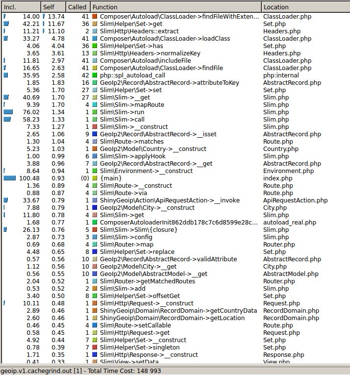This screenshot has height=375, width=350.
Task: Click color square beside Slim\Helper\Set->has
Action: coord(95,46)
